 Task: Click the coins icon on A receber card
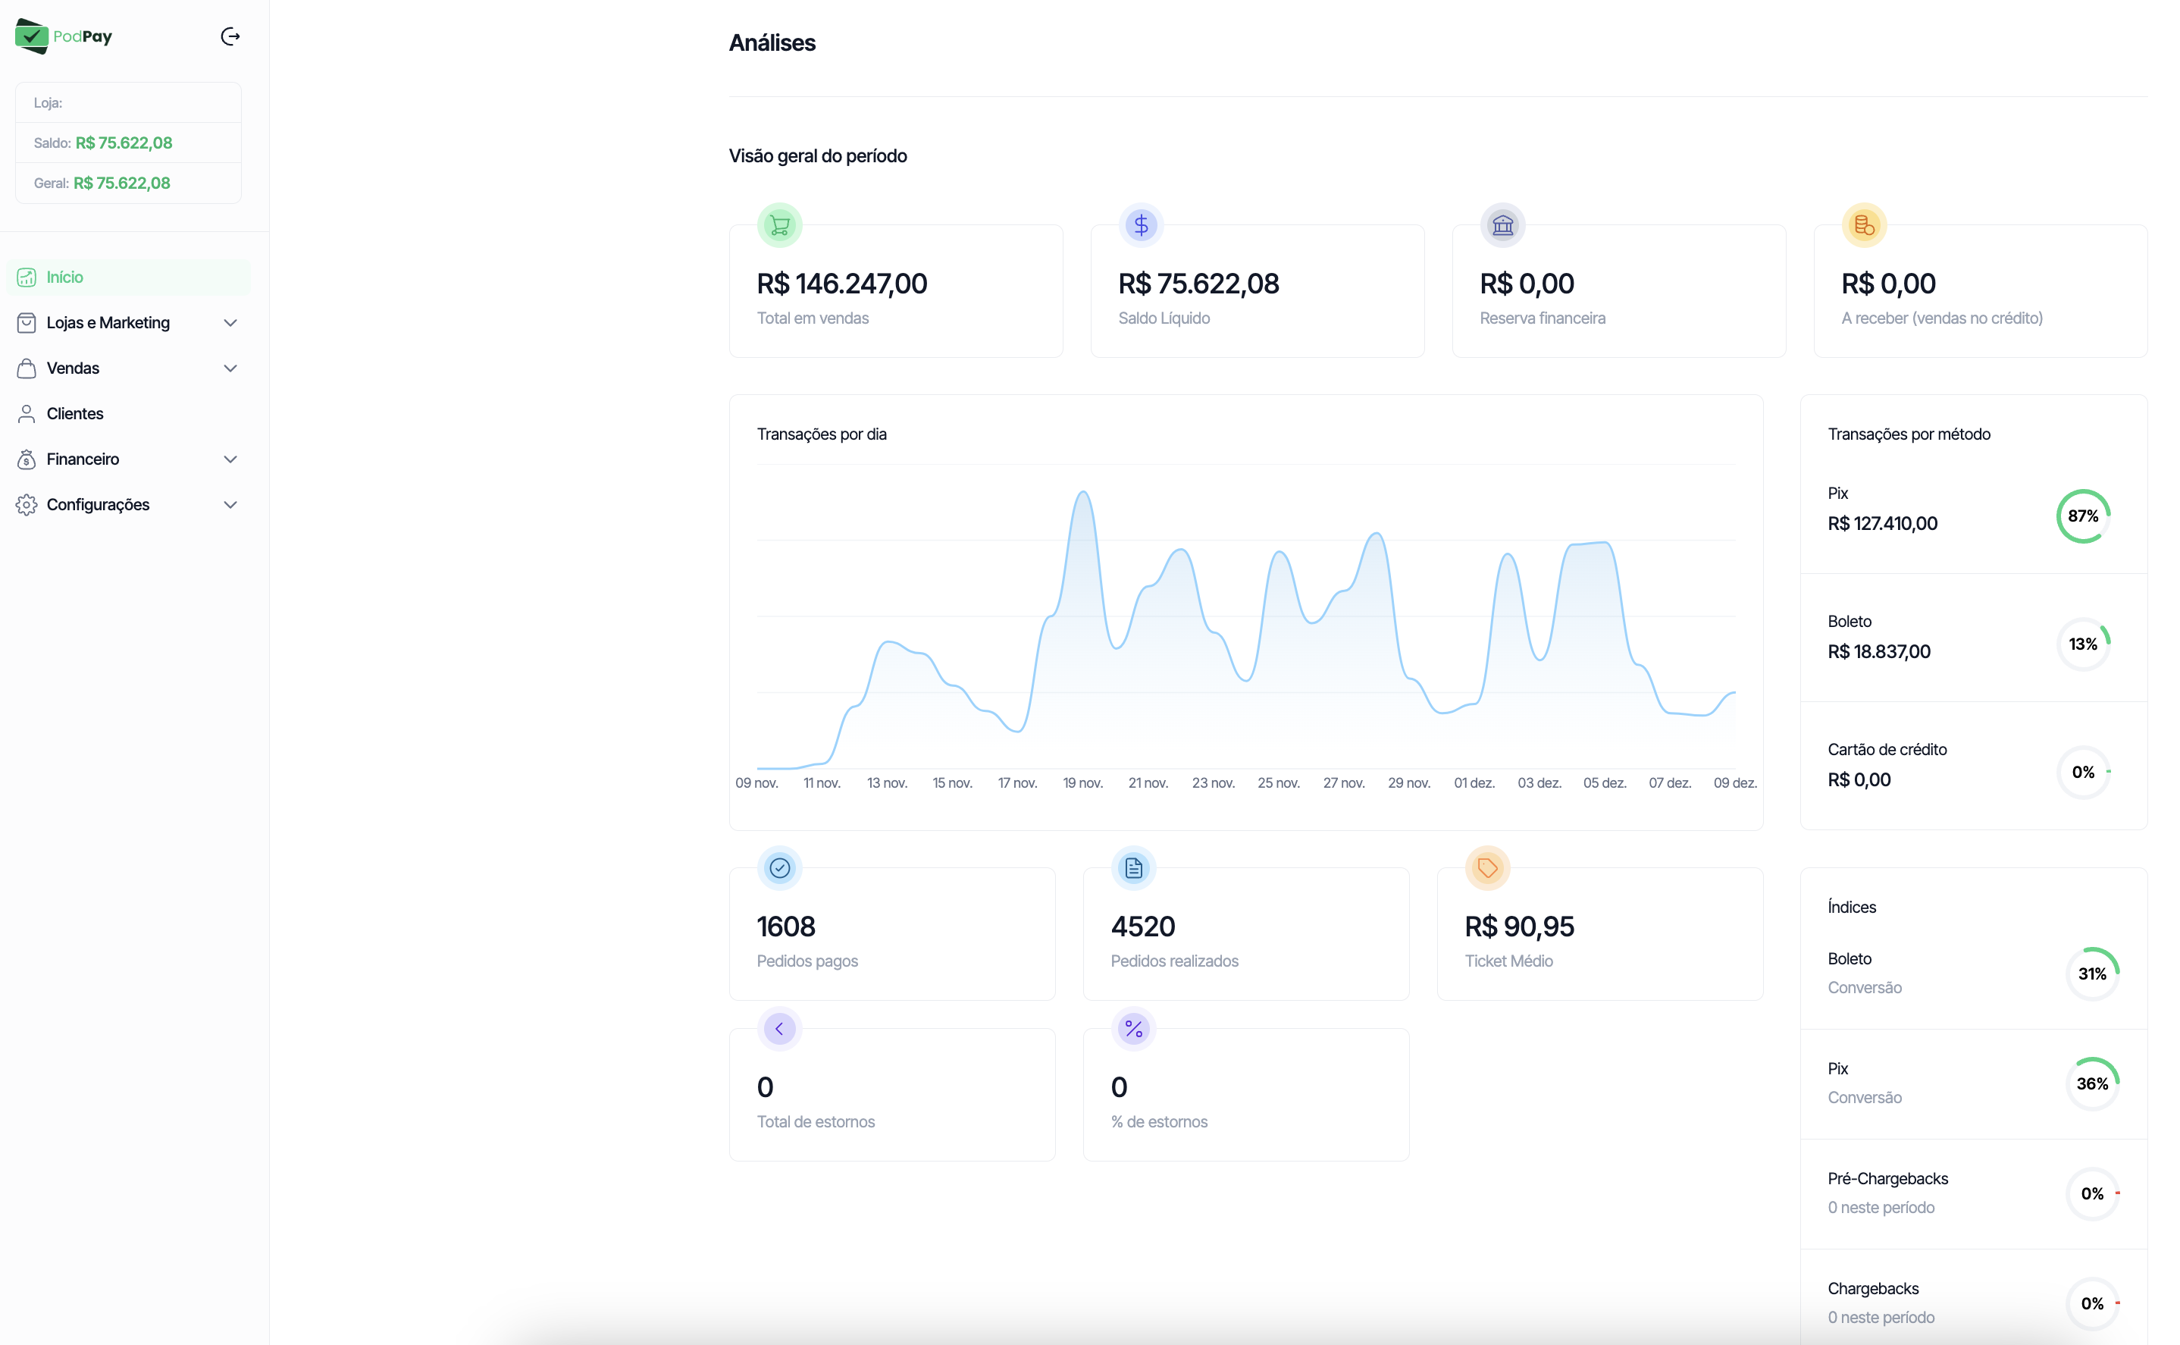[1865, 225]
